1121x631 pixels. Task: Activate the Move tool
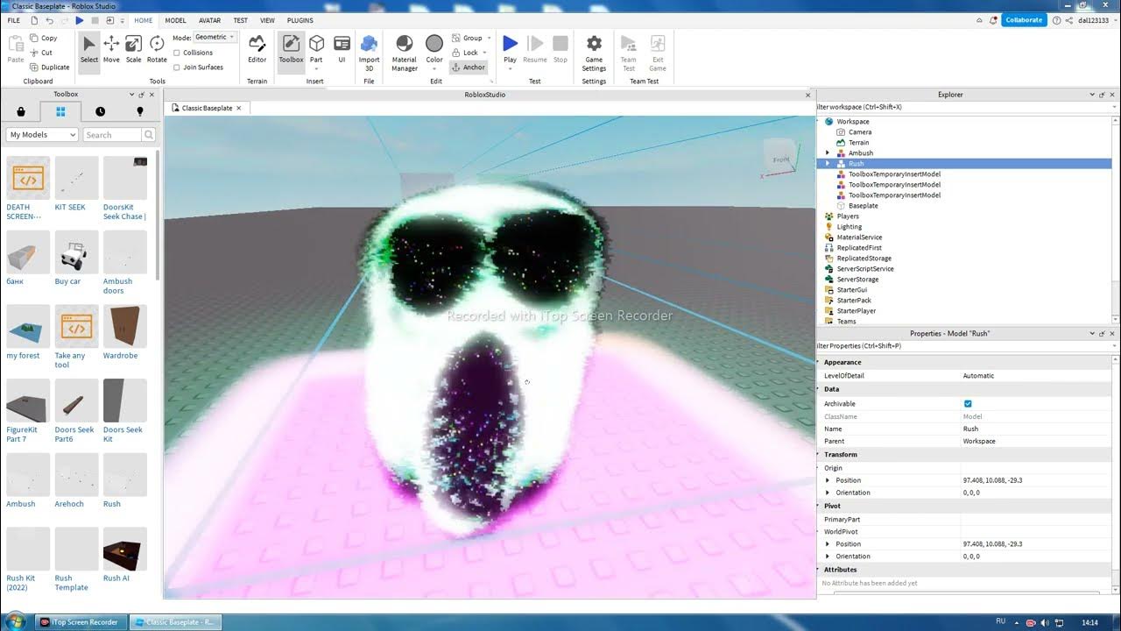click(x=111, y=49)
